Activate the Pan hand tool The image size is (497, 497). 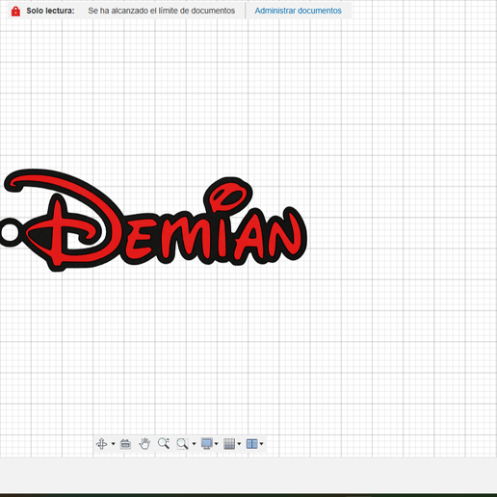[x=144, y=444]
